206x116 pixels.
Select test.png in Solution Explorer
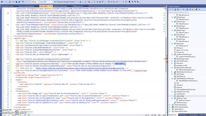click(x=179, y=87)
